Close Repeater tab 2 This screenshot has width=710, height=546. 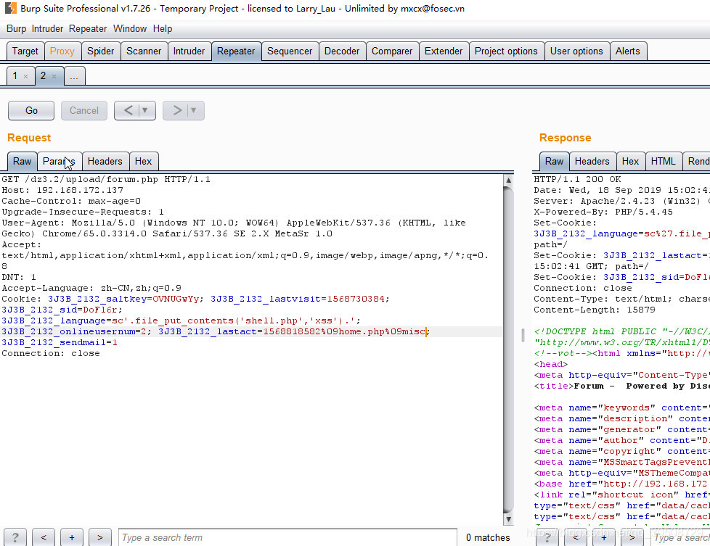click(x=54, y=76)
